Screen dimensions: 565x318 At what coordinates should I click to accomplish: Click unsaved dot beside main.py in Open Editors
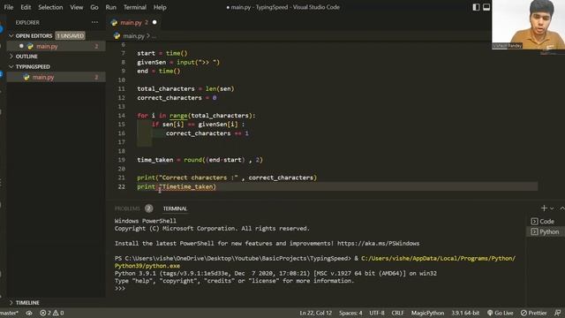click(x=21, y=46)
